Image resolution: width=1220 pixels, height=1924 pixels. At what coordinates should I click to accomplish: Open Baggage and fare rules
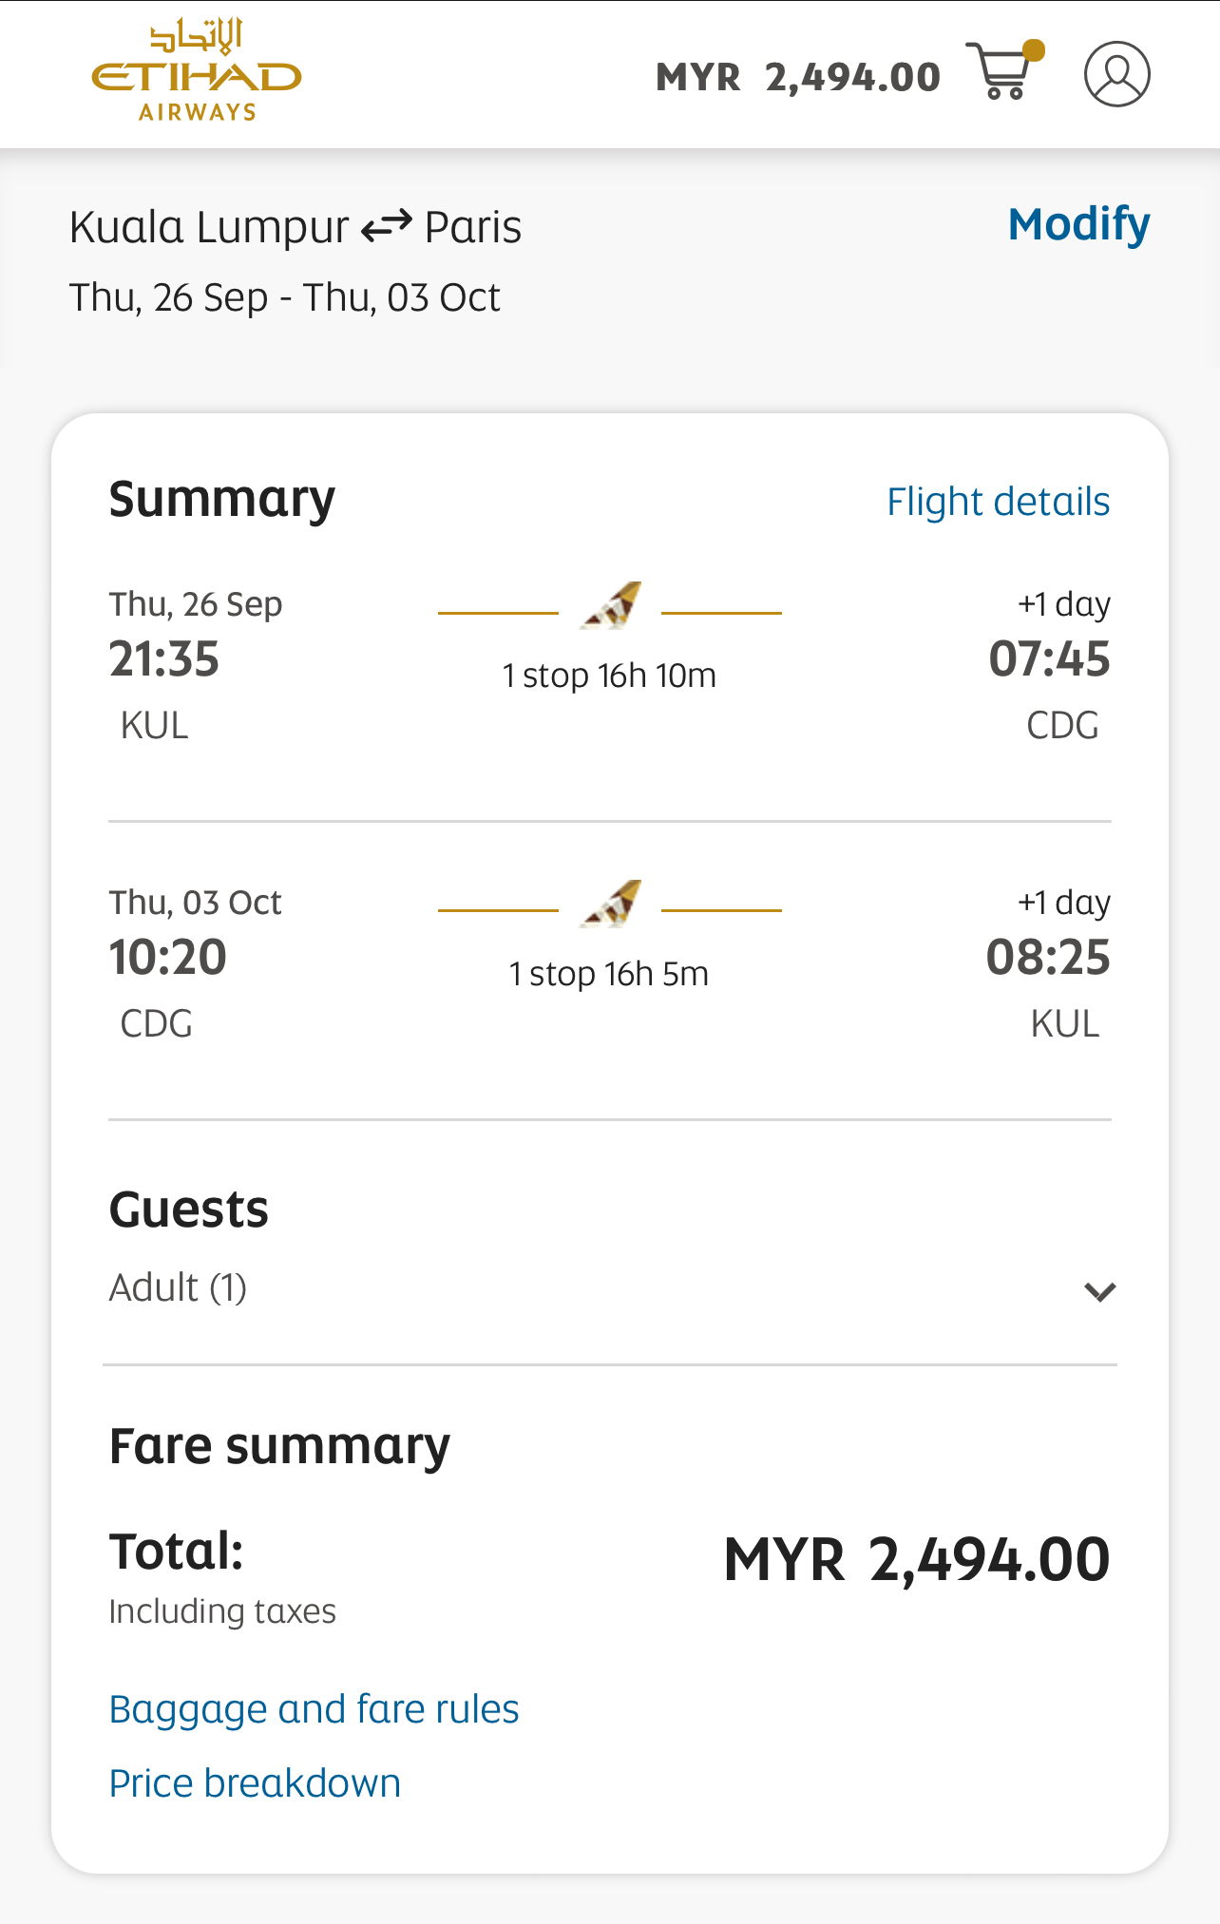[x=314, y=1709]
